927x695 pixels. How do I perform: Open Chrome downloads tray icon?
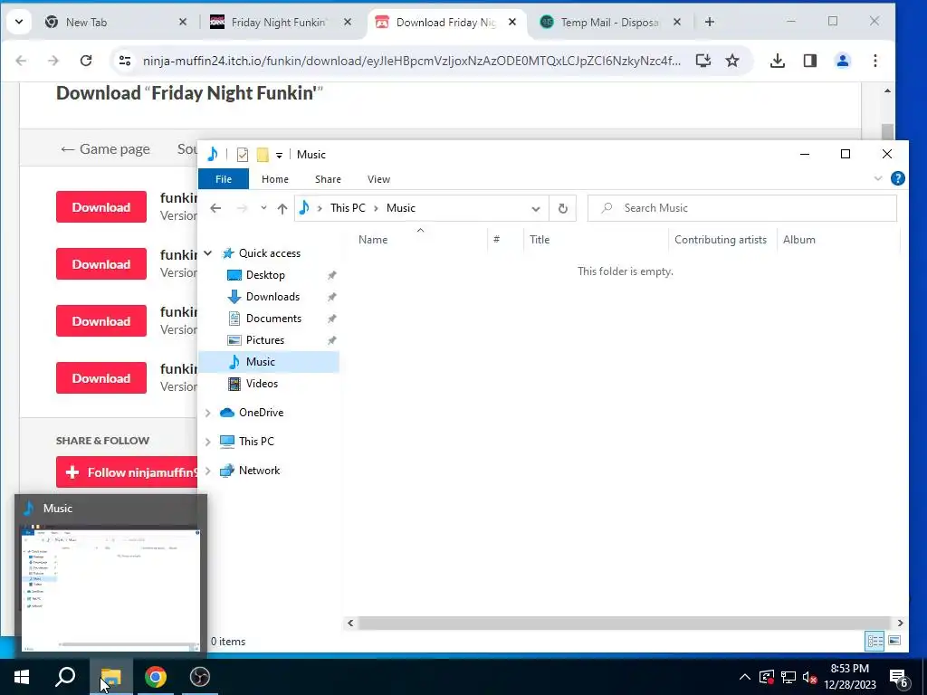pos(778,61)
